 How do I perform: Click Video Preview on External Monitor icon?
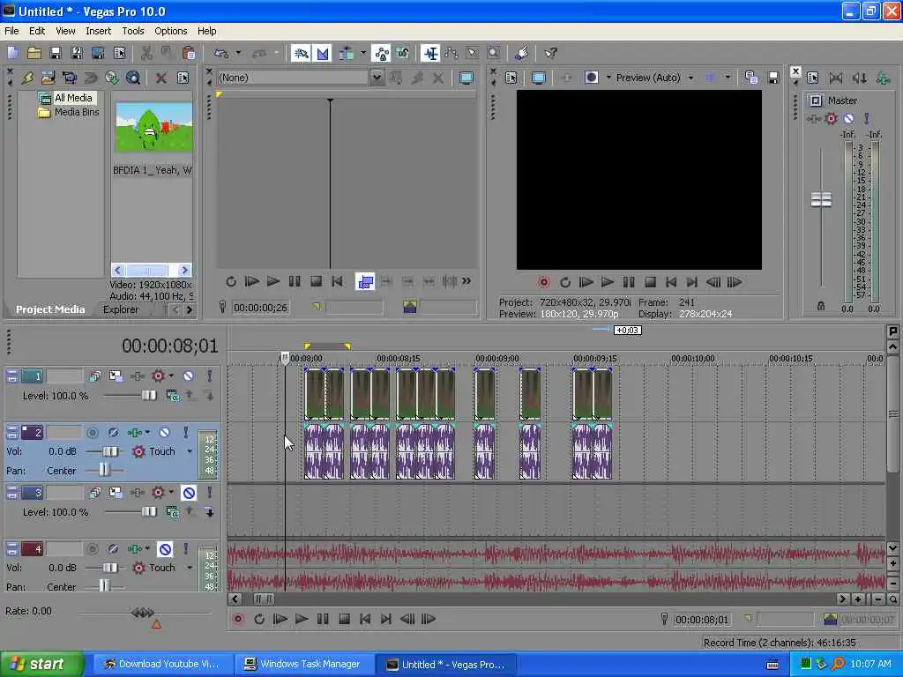tap(538, 78)
